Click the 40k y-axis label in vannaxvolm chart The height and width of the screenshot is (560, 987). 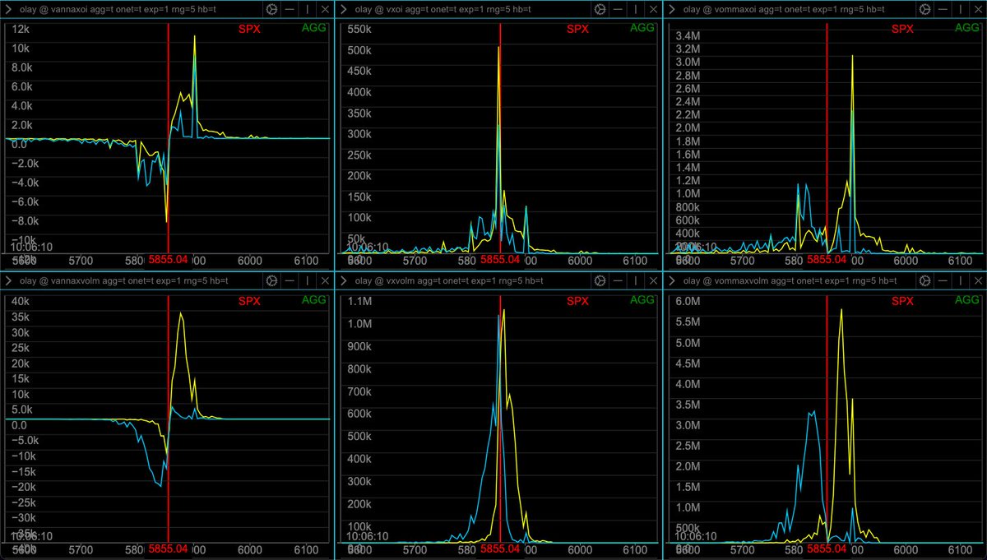[20, 302]
